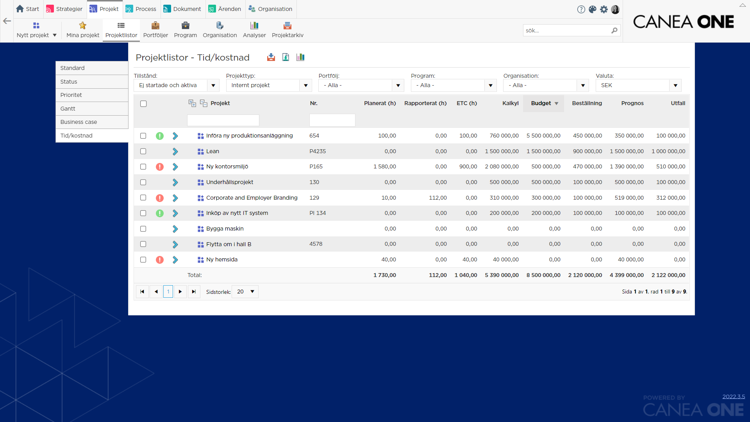Image resolution: width=750 pixels, height=422 pixels.
Task: Go to the next page
Action: [x=180, y=291]
